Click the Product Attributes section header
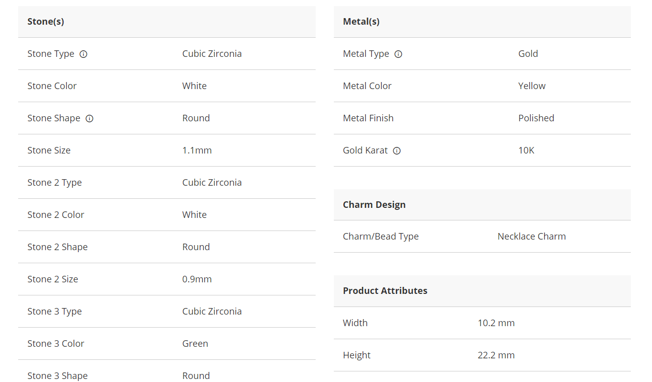 pos(385,291)
